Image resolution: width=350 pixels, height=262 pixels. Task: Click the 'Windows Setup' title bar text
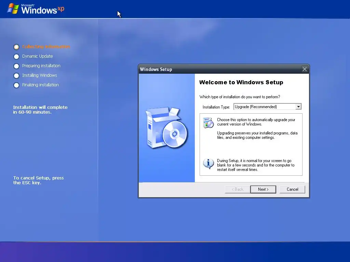click(156, 69)
